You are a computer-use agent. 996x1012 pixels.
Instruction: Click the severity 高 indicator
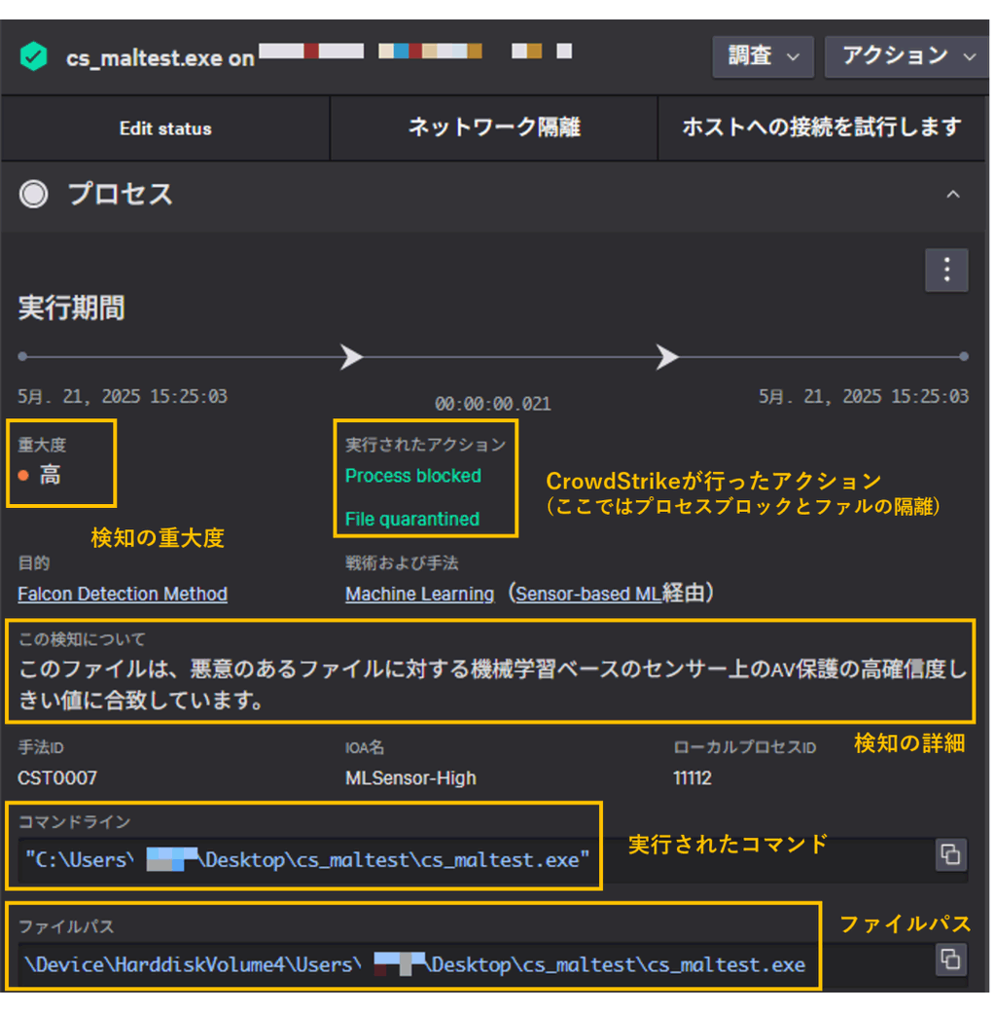(x=40, y=476)
